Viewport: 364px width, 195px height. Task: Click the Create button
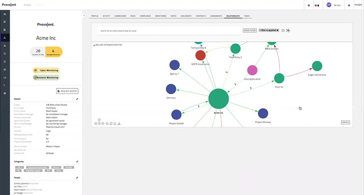(345, 122)
